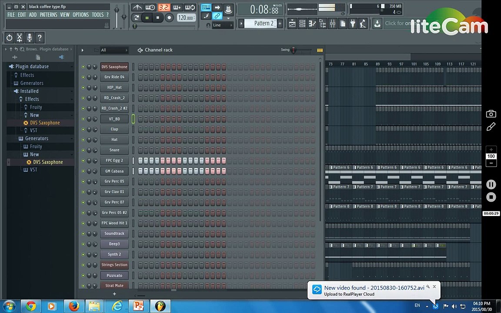Mute the GM Cabasa channel LED

click(x=83, y=171)
